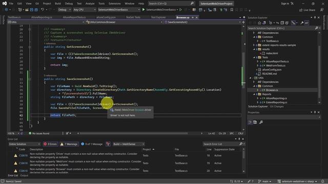
Task: Open the Extensions menu
Action: point(114,4)
